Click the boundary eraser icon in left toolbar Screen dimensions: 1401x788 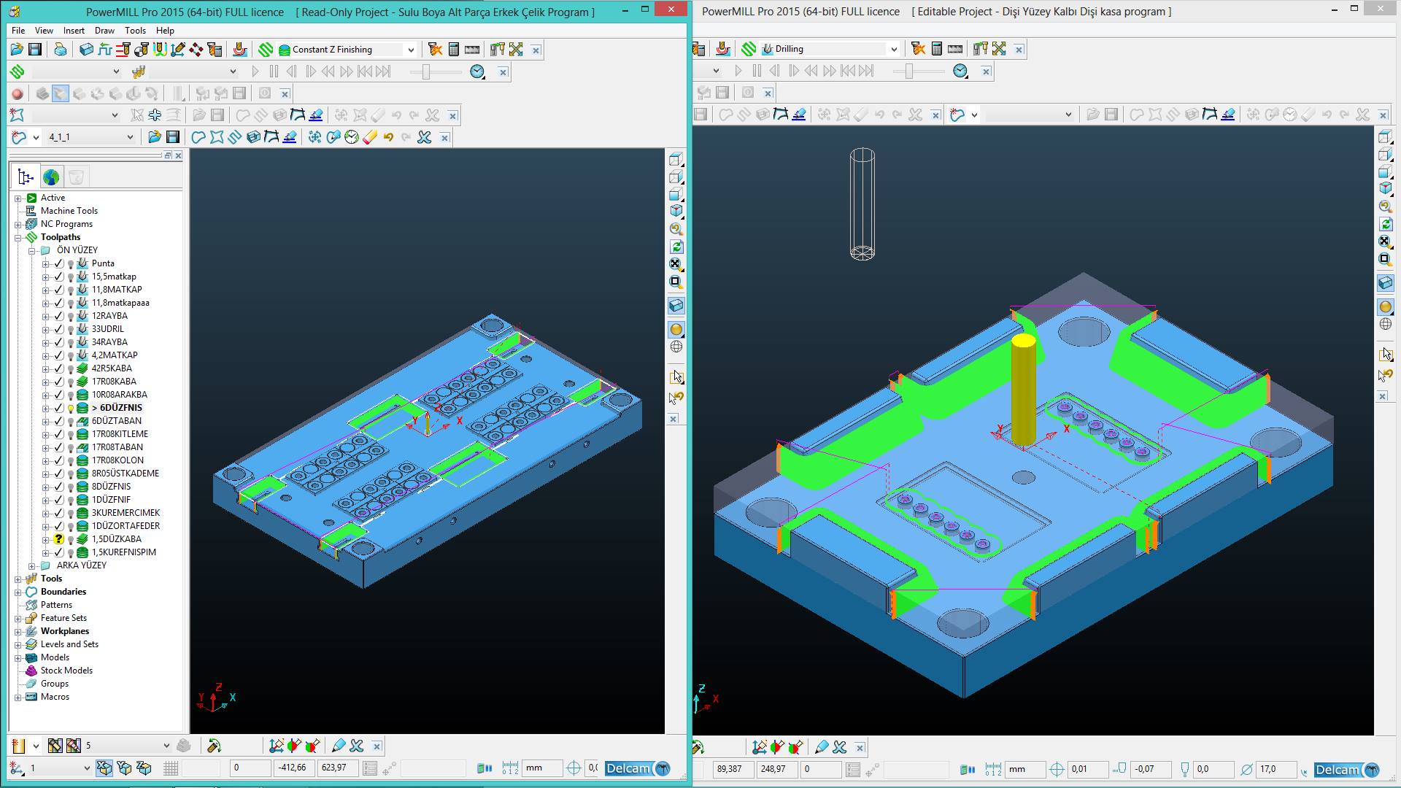[x=370, y=137]
